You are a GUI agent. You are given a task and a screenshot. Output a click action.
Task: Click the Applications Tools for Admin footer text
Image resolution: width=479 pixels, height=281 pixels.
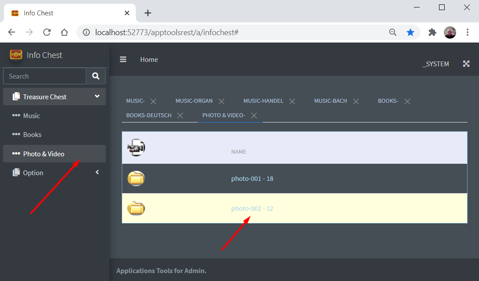coord(161,270)
